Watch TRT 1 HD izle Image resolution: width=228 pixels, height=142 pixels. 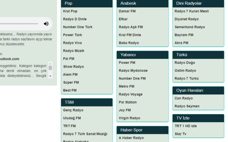186,126
